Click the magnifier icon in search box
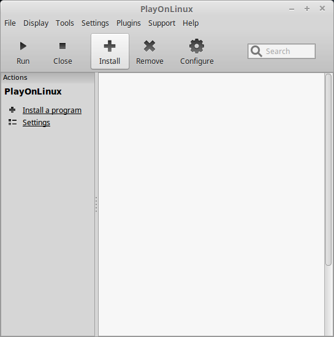 tap(256, 51)
